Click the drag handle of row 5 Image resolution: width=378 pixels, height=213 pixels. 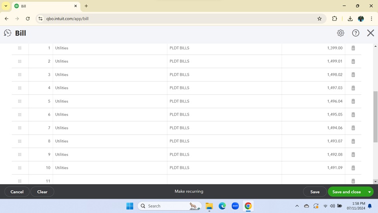point(20,101)
